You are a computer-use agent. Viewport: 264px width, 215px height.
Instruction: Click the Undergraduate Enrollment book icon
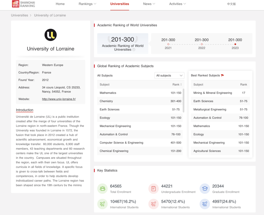(153, 189)
